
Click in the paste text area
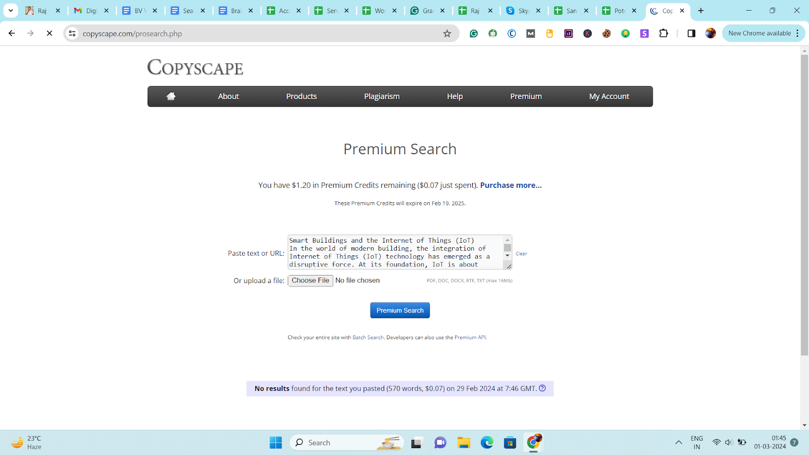coord(395,252)
